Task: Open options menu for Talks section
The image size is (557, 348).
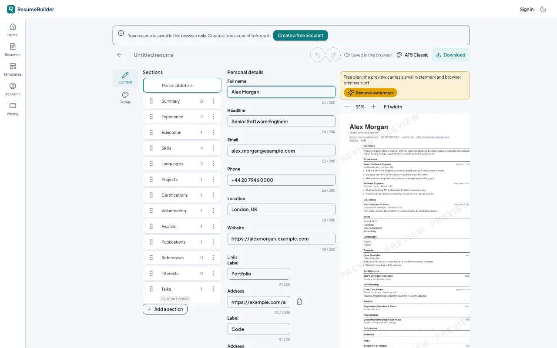Action: pos(213,289)
